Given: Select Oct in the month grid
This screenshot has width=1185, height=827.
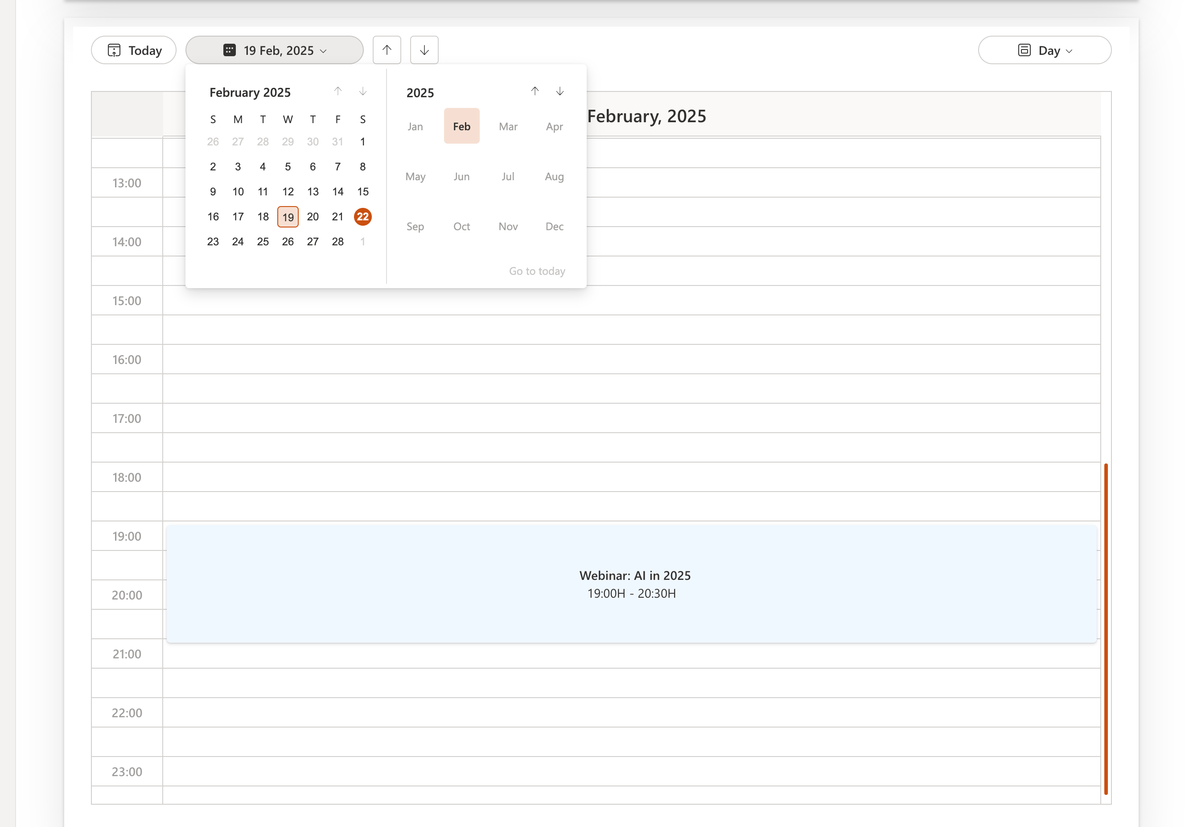Looking at the screenshot, I should tap(461, 226).
